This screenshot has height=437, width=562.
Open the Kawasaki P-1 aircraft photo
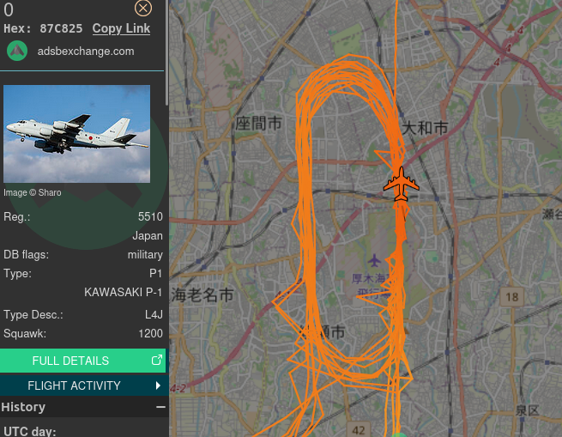(76, 134)
